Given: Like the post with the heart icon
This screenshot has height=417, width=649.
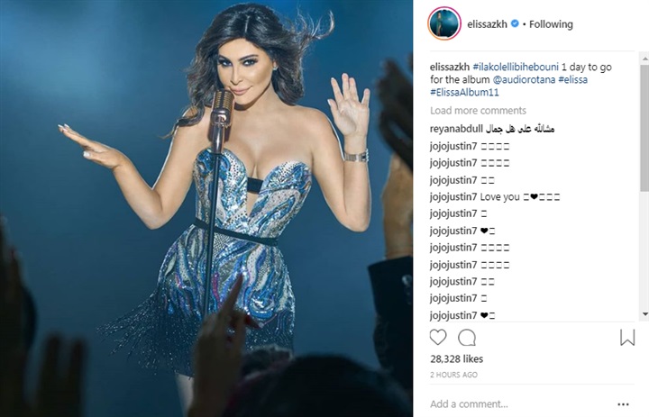Looking at the screenshot, I should (x=438, y=338).
